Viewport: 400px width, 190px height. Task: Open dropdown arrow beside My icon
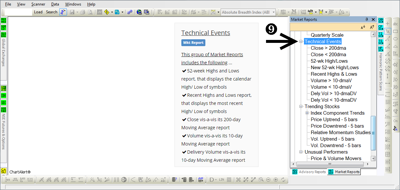pyautogui.click(x=122, y=12)
